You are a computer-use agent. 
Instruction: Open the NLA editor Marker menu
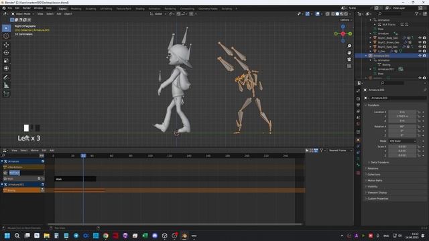[x=34, y=150]
